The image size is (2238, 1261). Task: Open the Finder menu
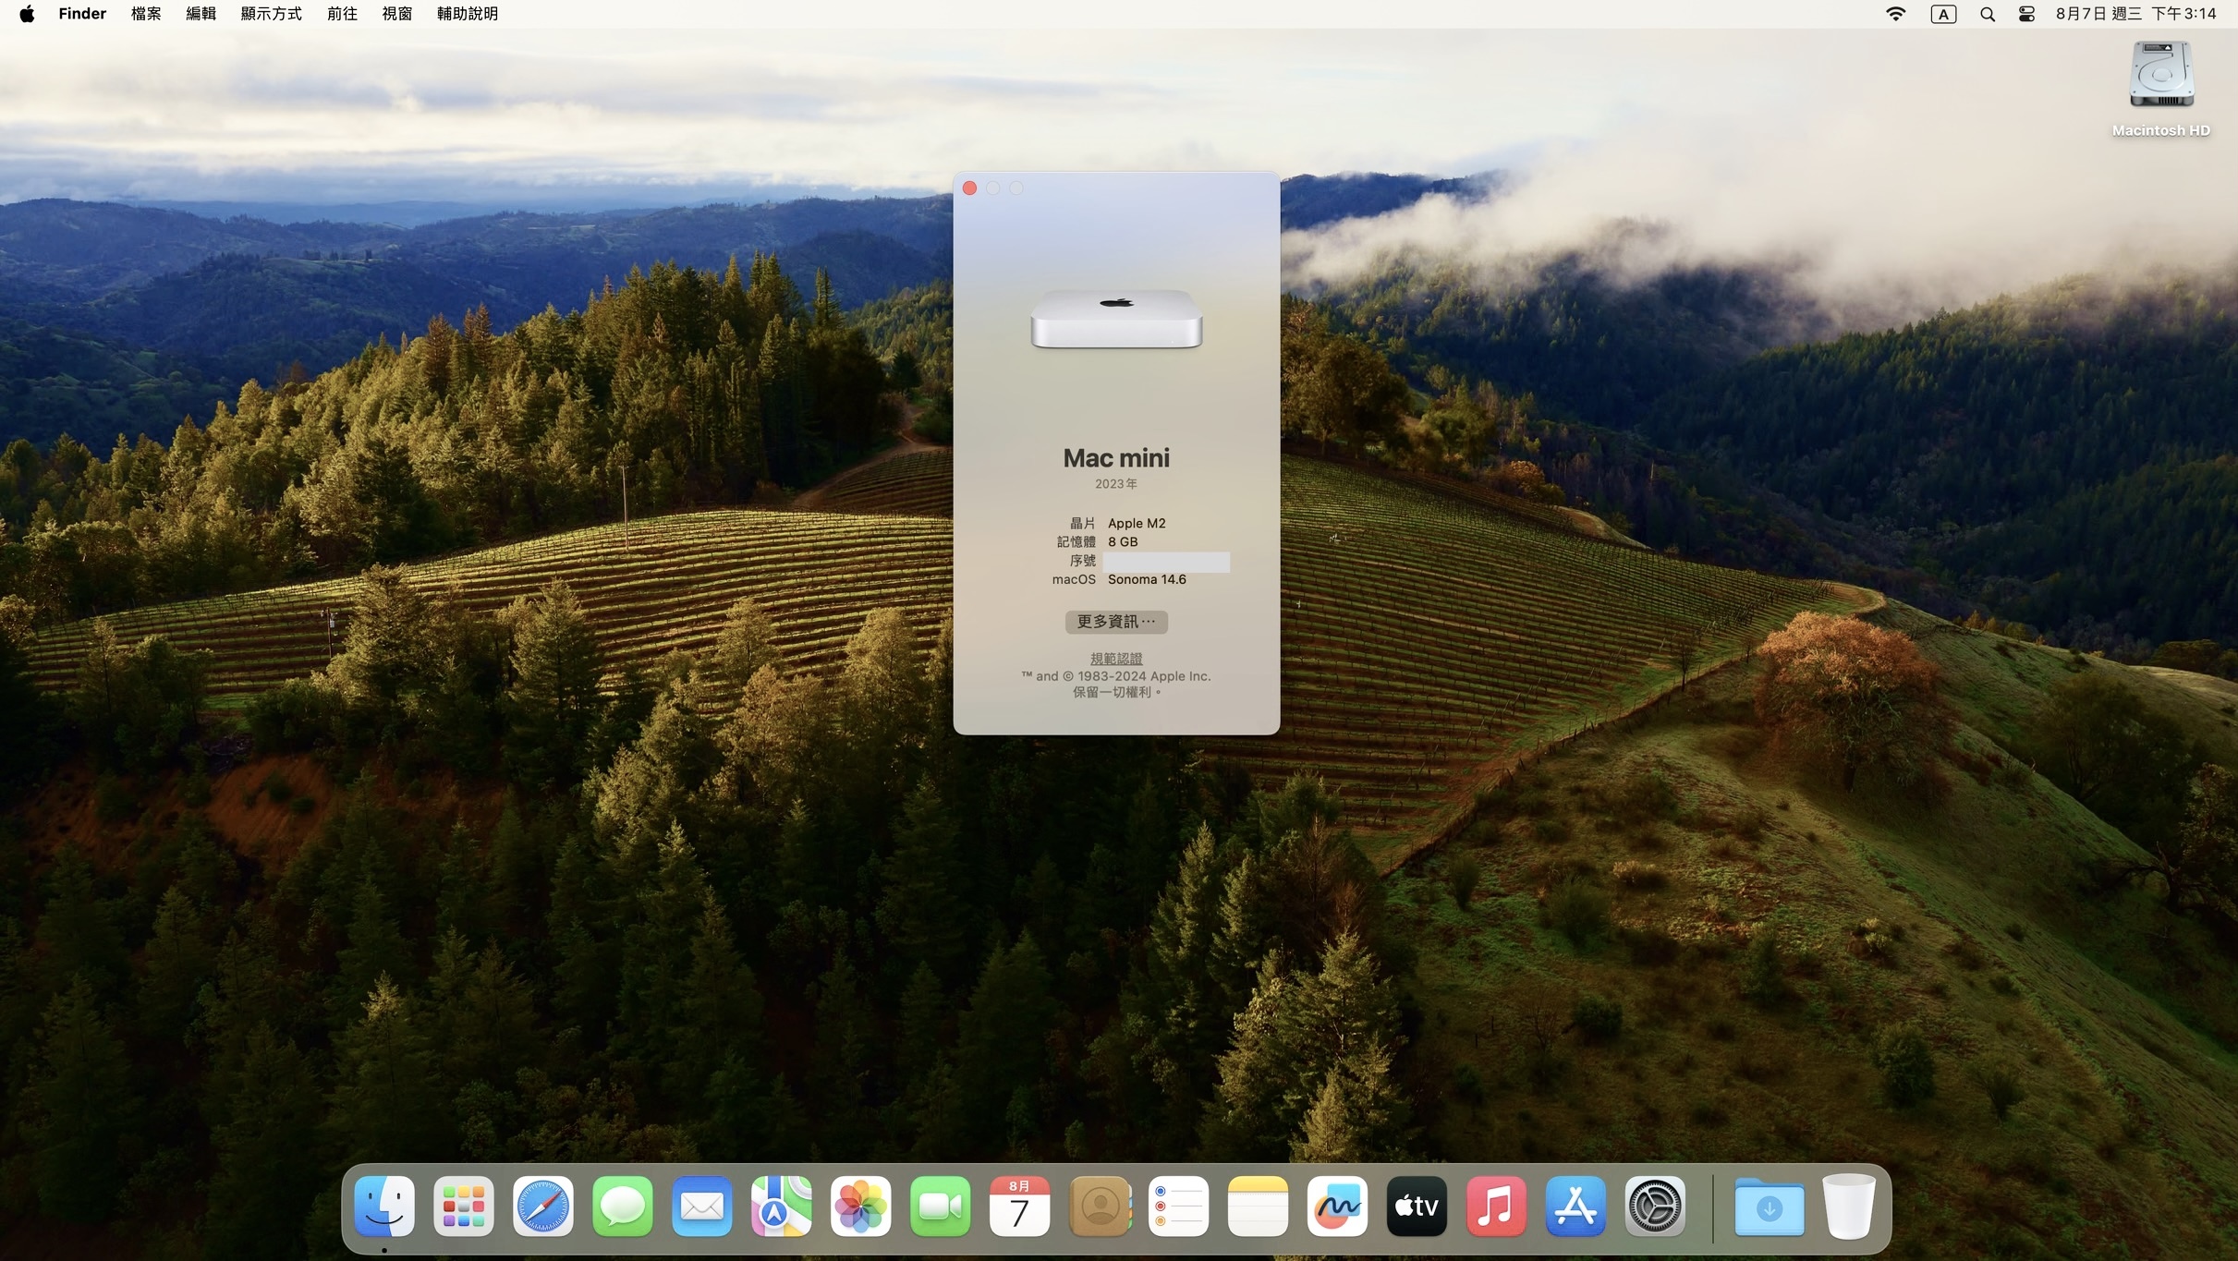tap(82, 14)
